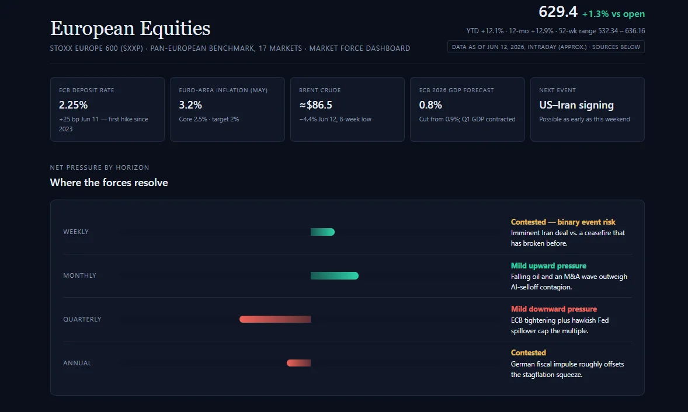688x412 pixels.
Task: Select the 3.2% inflation value
Action: pyautogui.click(x=190, y=105)
